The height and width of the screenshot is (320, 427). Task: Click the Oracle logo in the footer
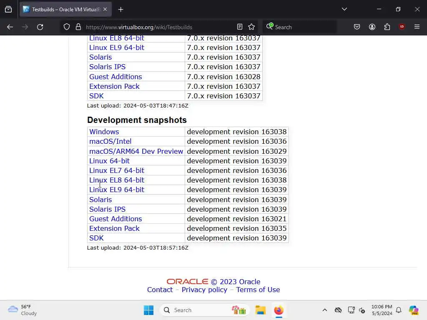click(187, 282)
